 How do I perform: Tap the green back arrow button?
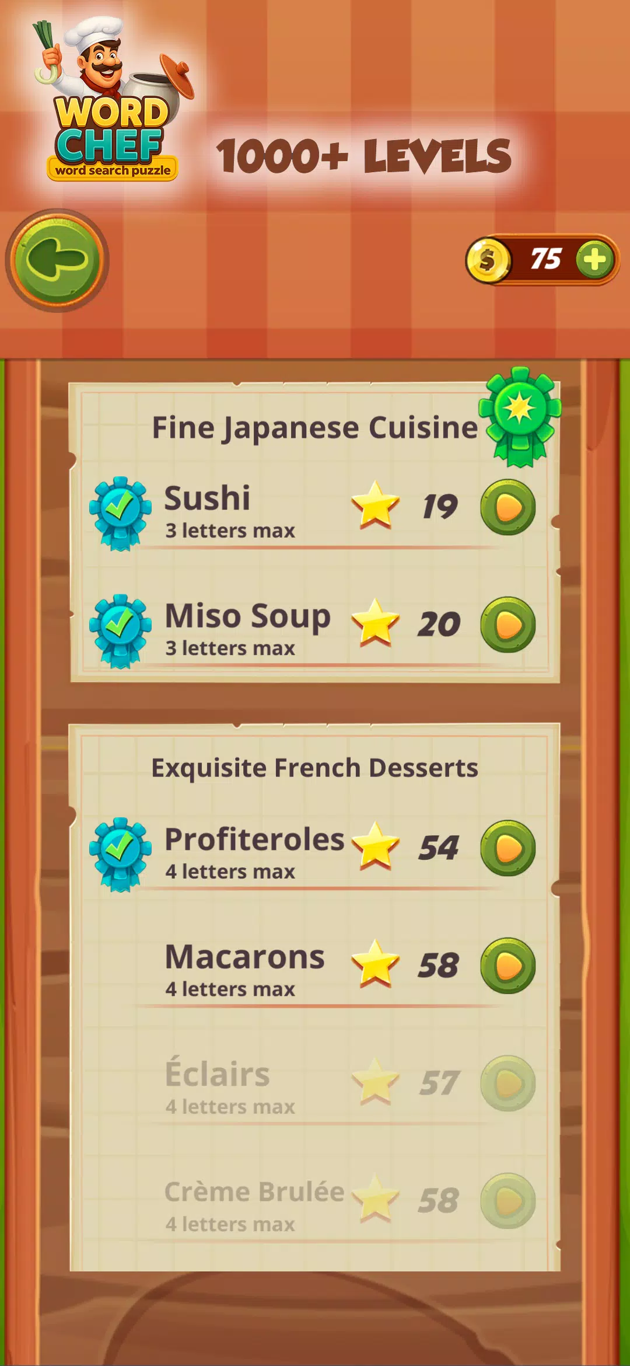point(57,260)
